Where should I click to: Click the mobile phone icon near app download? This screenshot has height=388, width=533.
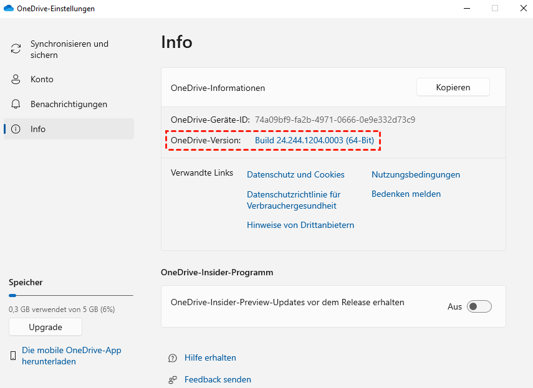tap(13, 356)
